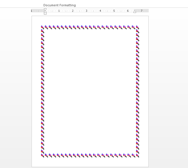Viewport: 188px width, 168px height.
Task: Click the ruler at the 5 inch mark
Action: tap(114, 11)
